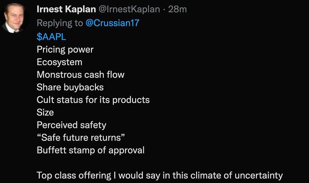Click the "Perceived safety" line

click(x=71, y=125)
